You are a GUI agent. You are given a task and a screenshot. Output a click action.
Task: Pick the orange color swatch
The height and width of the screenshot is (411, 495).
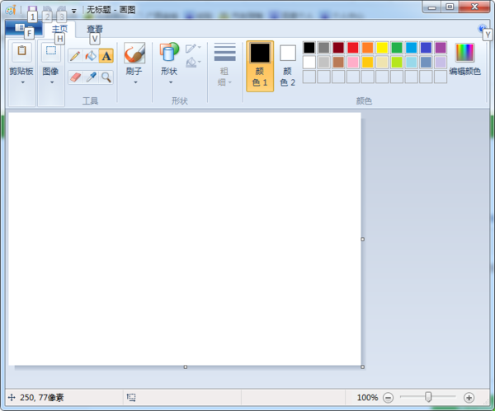click(x=367, y=48)
